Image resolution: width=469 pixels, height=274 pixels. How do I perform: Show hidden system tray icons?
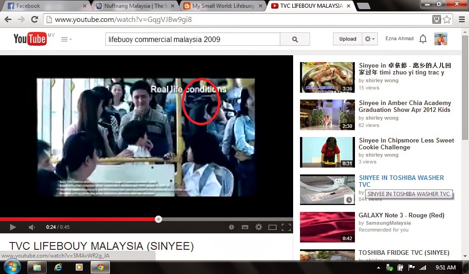378,268
